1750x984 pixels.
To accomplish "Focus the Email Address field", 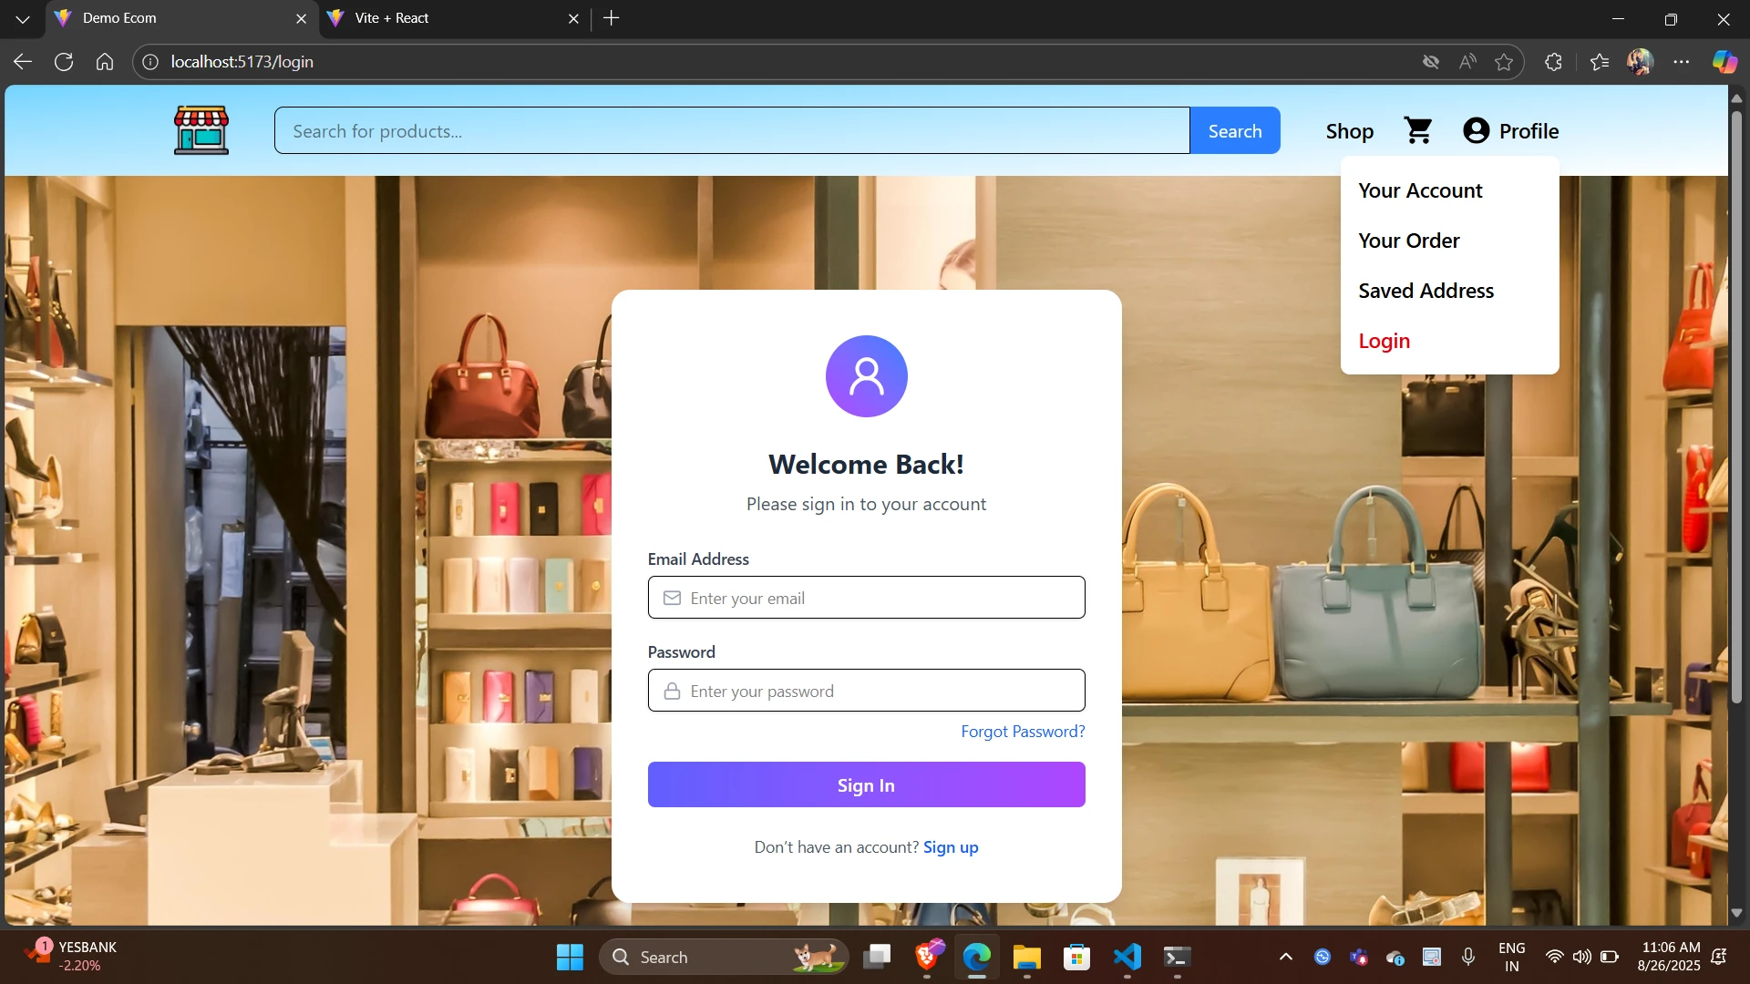I will point(866,598).
